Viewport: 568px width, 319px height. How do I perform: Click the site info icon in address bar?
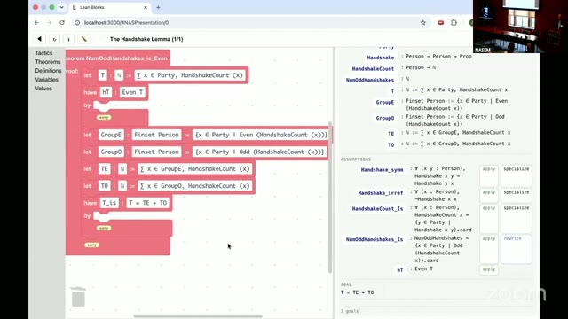[x=77, y=22]
